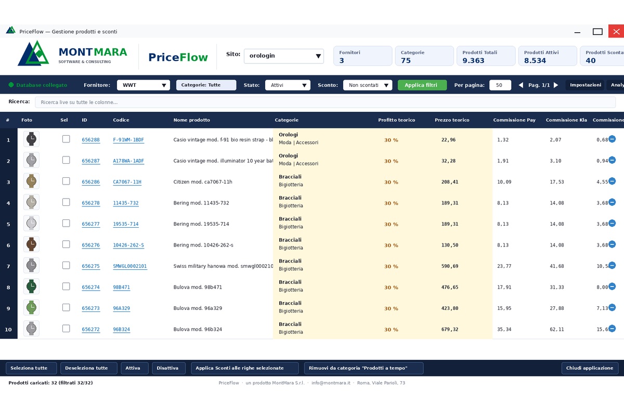624x416 pixels.
Task: Click the blue minus icon in row 656272
Action: pyautogui.click(x=612, y=329)
